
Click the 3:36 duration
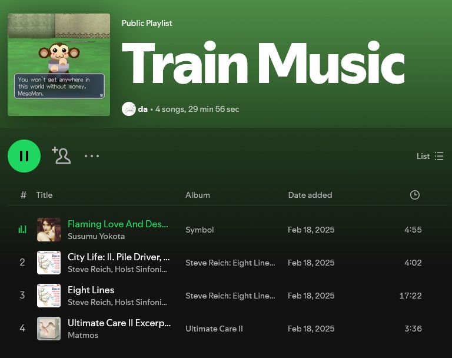coord(413,329)
